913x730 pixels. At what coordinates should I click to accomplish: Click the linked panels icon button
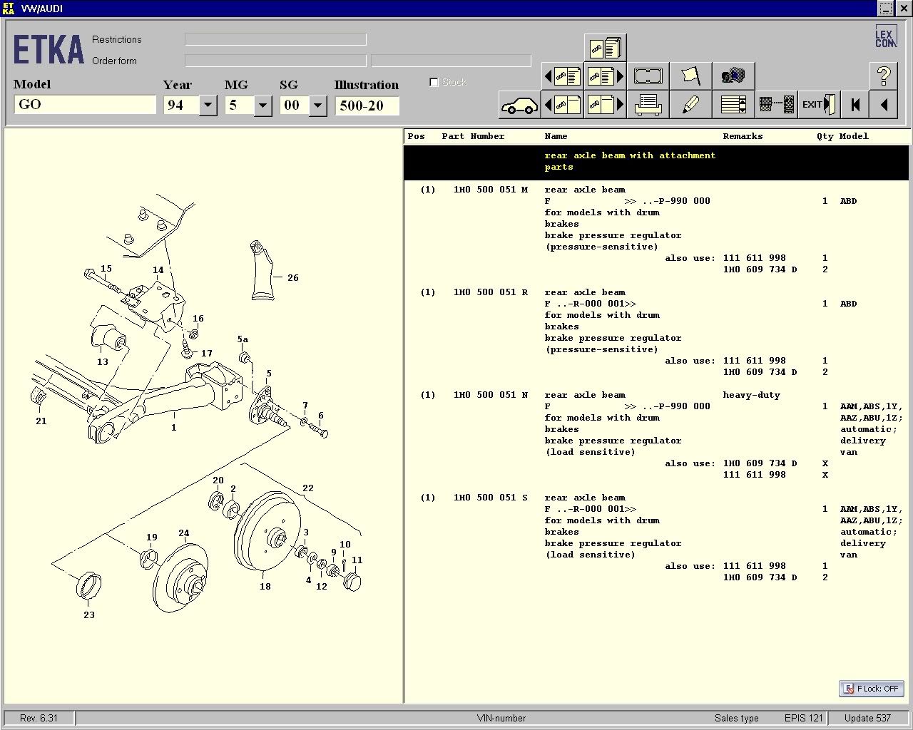tap(776, 105)
